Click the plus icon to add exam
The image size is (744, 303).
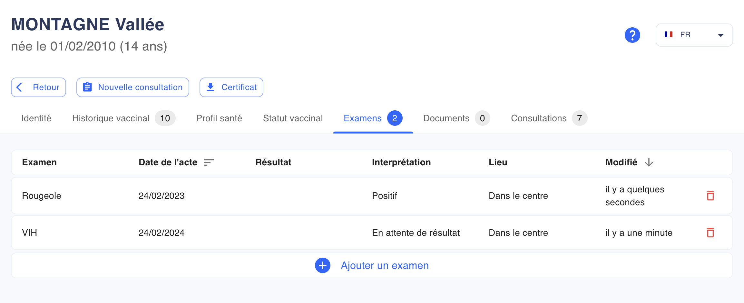coord(322,265)
